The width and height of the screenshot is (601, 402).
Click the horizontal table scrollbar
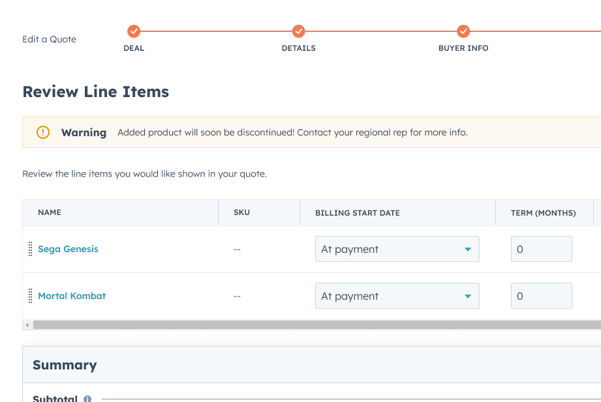click(313, 324)
